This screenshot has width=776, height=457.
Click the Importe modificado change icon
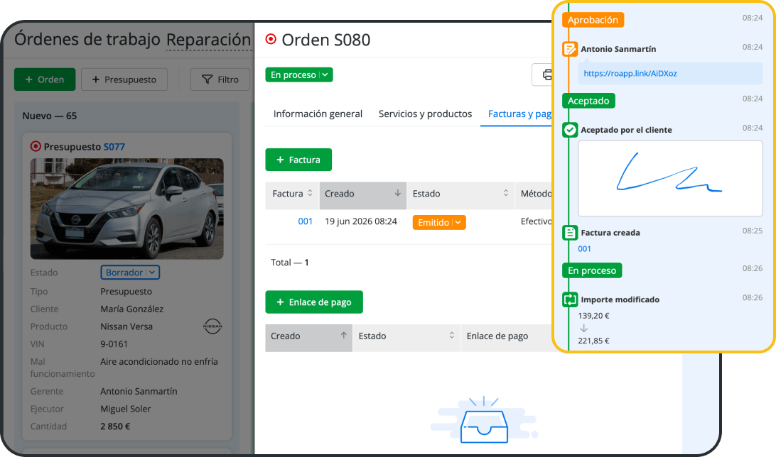coord(570,299)
